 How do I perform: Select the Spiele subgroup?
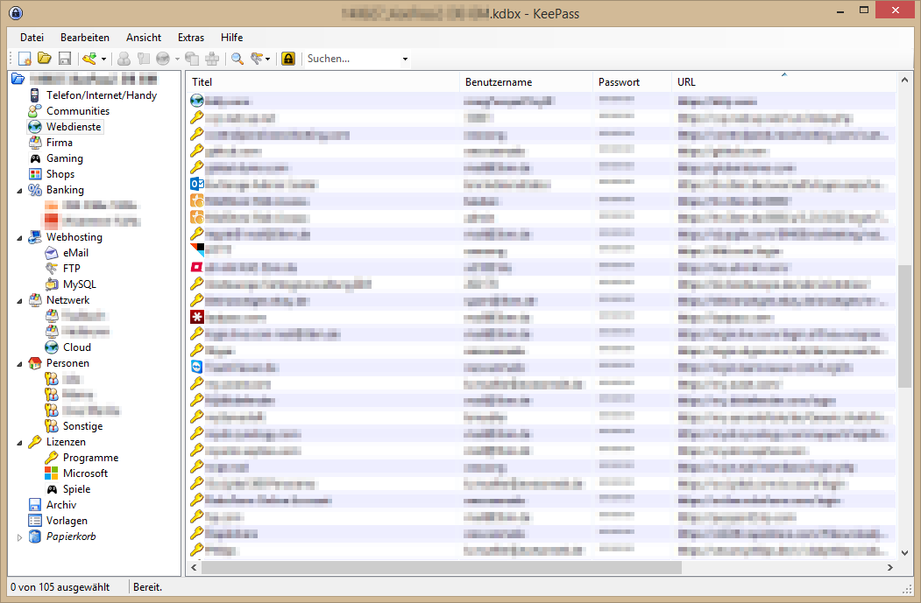[x=76, y=489]
